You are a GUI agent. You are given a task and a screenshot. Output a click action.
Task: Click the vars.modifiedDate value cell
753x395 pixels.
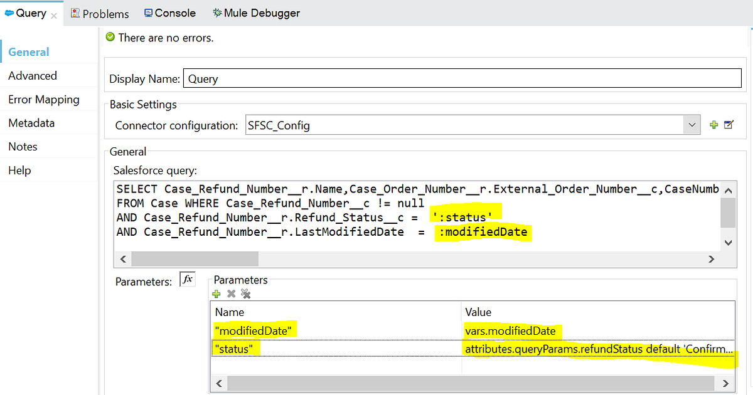tap(598, 330)
